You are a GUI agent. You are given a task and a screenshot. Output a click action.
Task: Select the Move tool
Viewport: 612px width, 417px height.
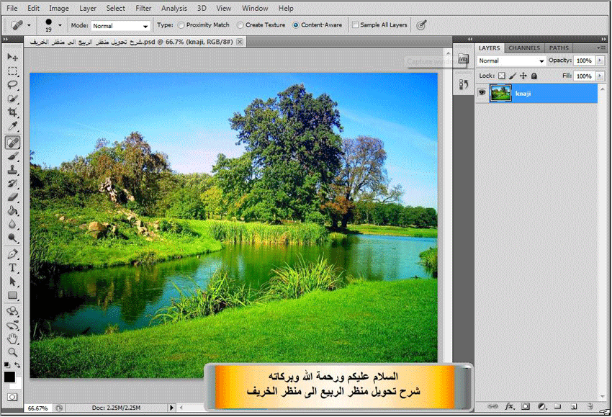pos(12,57)
